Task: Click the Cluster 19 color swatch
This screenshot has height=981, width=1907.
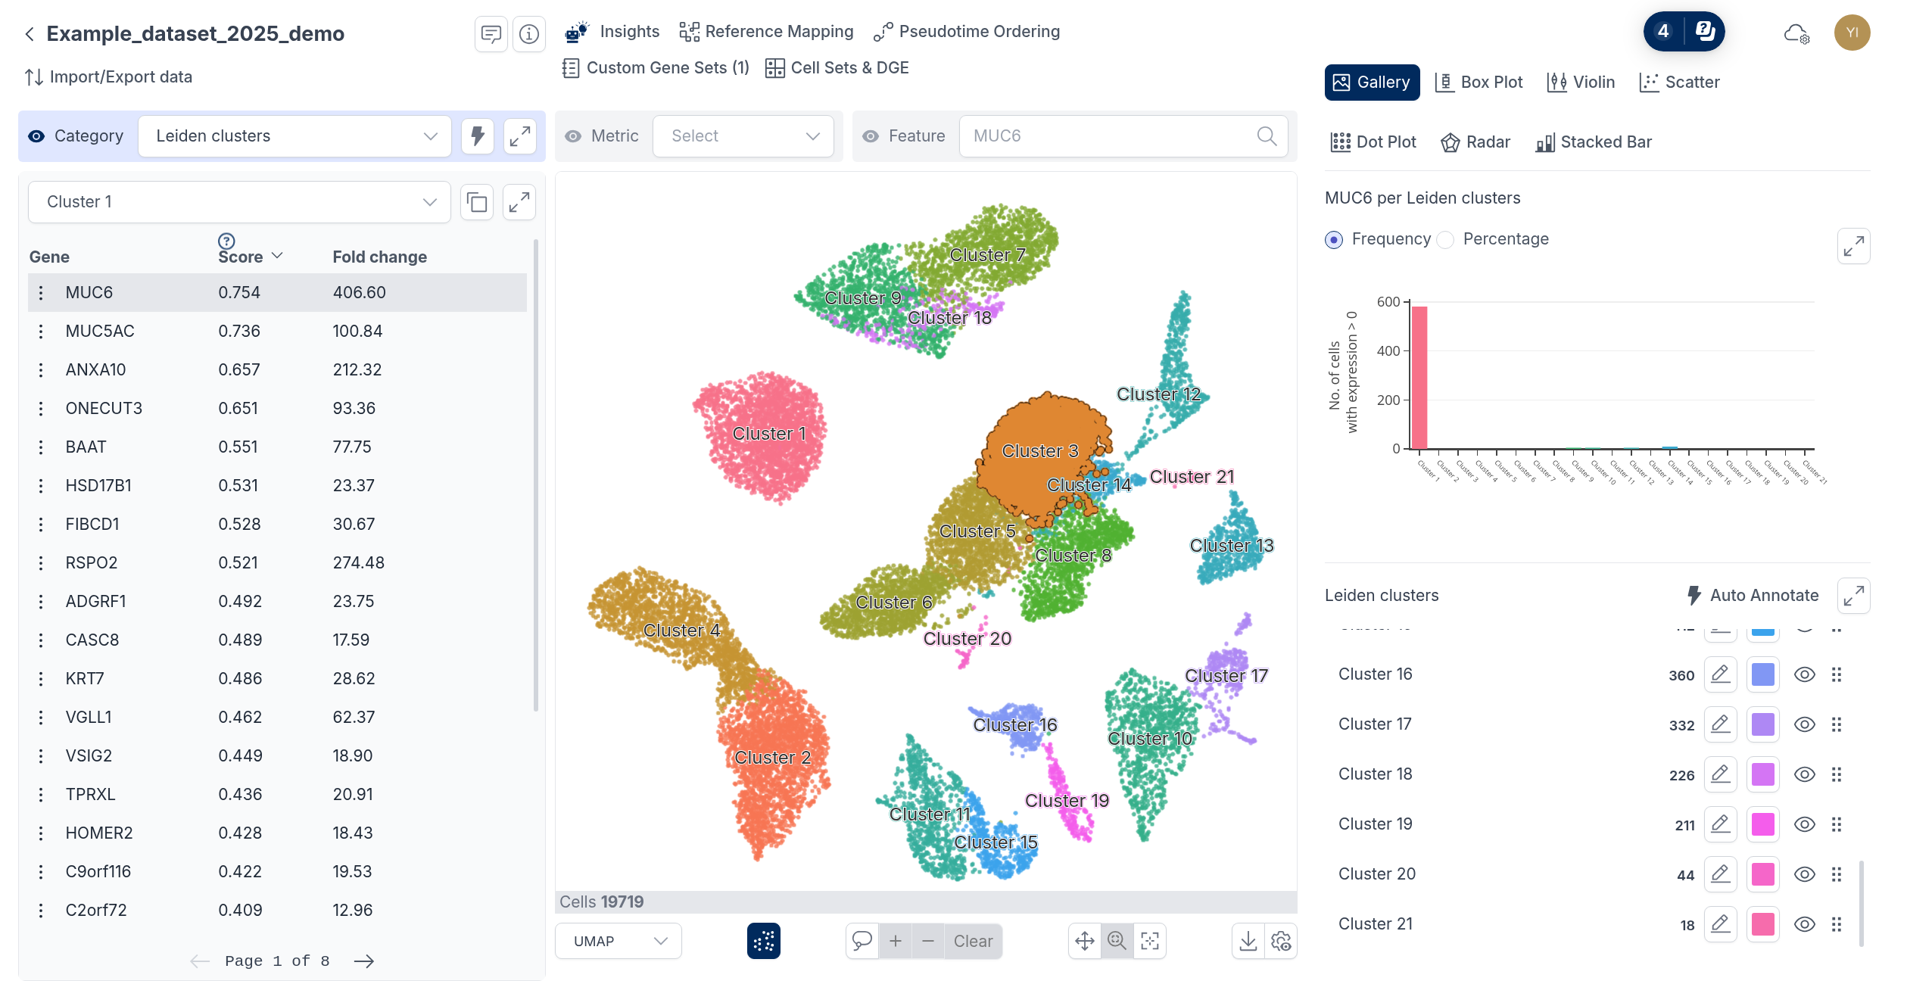Action: click(x=1762, y=824)
